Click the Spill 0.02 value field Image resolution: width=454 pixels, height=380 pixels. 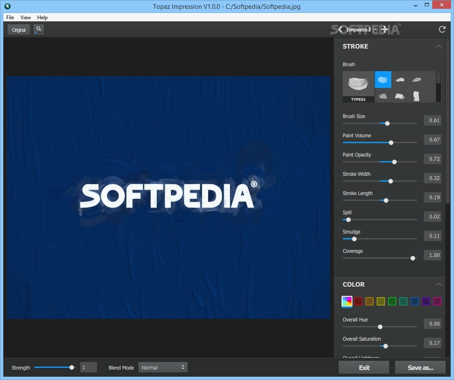(x=433, y=216)
